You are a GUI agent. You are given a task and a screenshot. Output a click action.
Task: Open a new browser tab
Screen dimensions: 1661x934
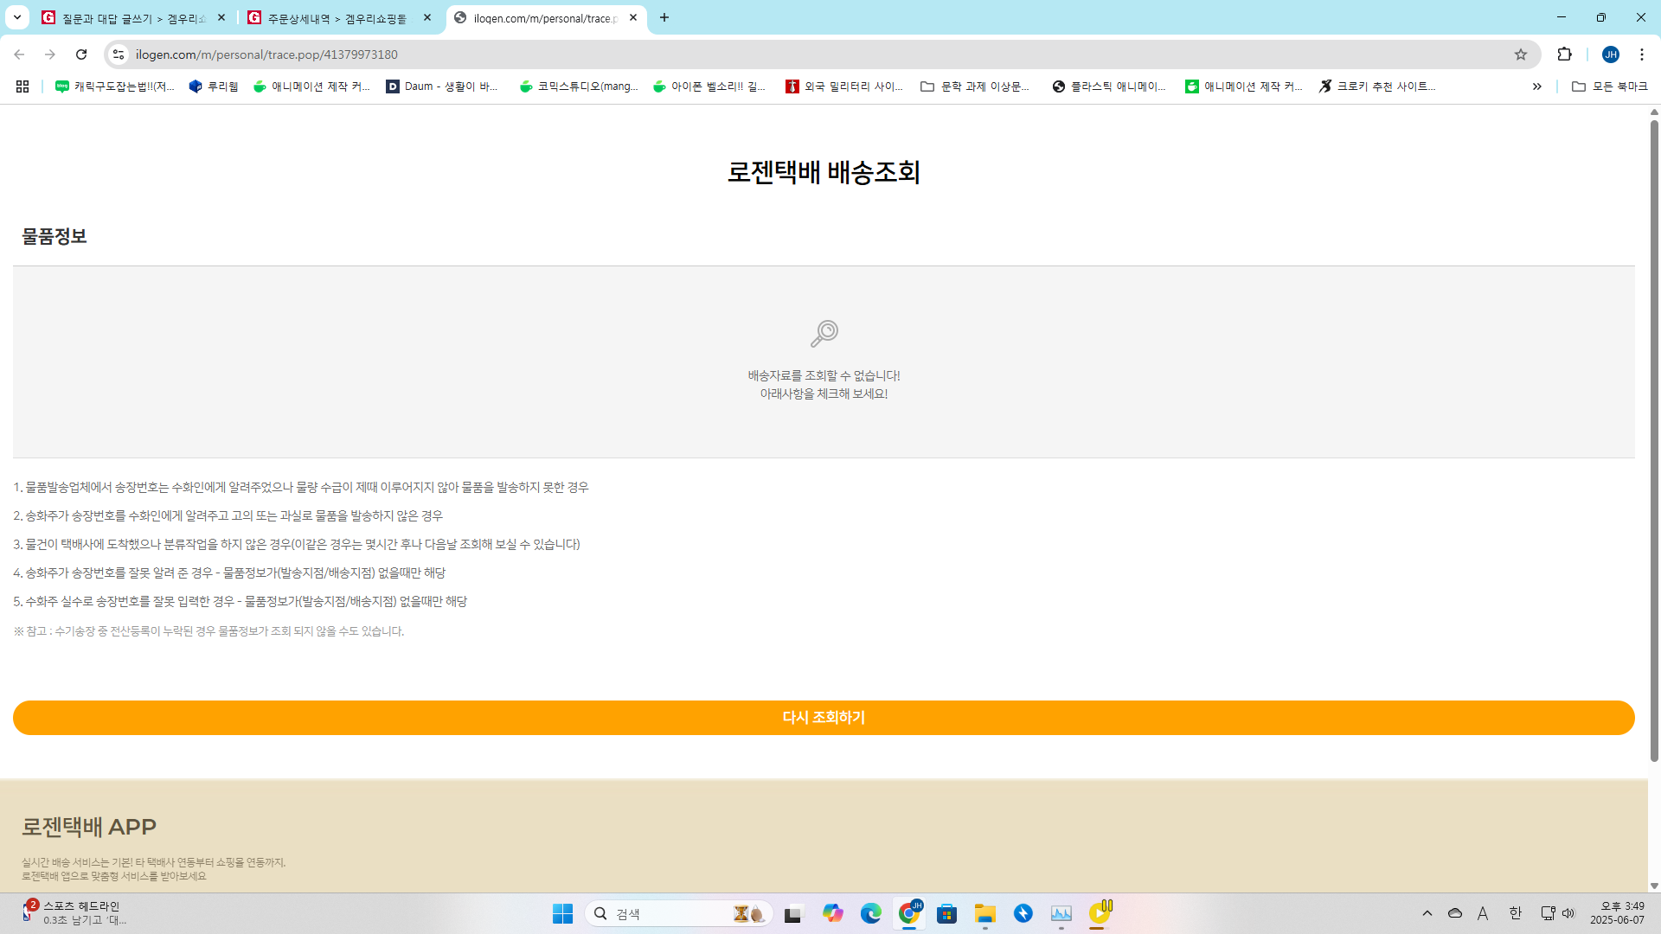pos(664,17)
